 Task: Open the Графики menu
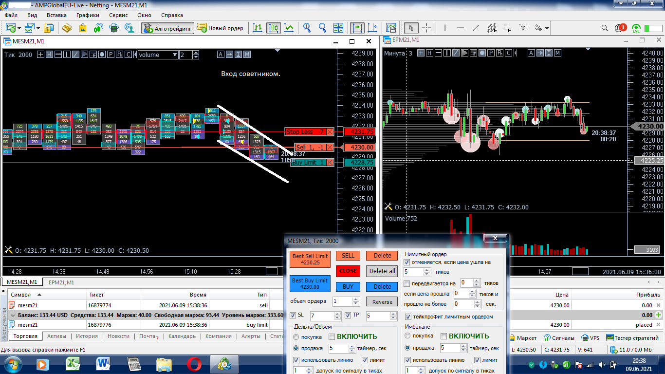pos(88,15)
